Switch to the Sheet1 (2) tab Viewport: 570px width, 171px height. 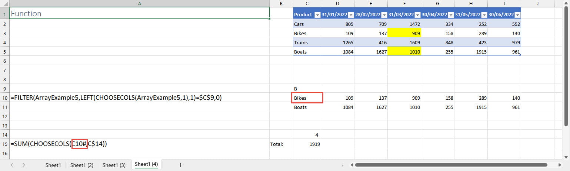[82, 165]
